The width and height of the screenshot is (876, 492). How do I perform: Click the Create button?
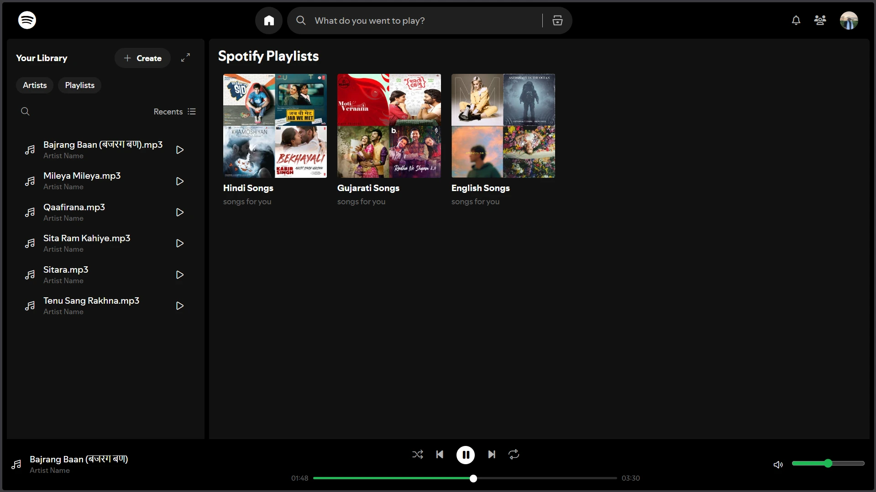[x=142, y=58]
